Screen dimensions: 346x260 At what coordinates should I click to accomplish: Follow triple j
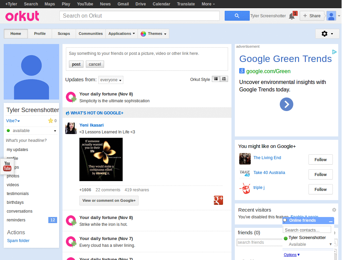point(320,189)
